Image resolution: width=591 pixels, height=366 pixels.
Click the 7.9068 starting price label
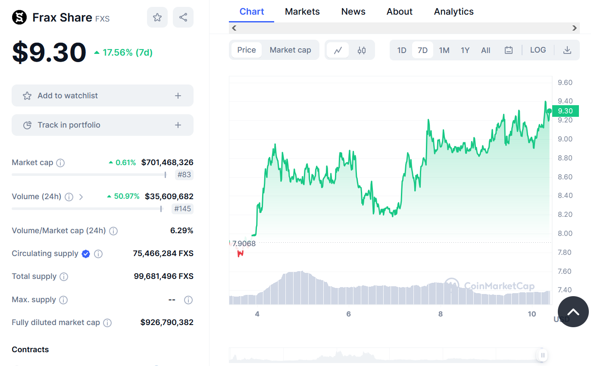point(244,244)
